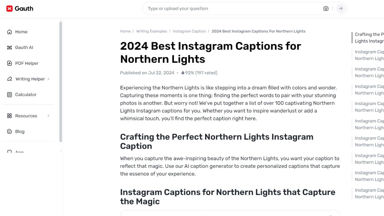Click the Calculator icon in the sidebar
The width and height of the screenshot is (384, 216).
9,94
